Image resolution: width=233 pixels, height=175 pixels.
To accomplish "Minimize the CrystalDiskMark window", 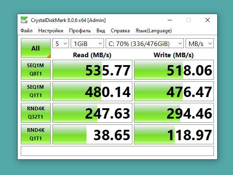I will [x=170, y=20].
